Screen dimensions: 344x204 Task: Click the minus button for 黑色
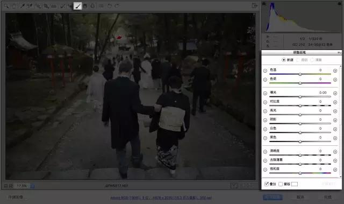[x=265, y=138]
